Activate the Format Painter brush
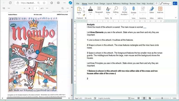The image size is (179, 101). click(84, 15)
